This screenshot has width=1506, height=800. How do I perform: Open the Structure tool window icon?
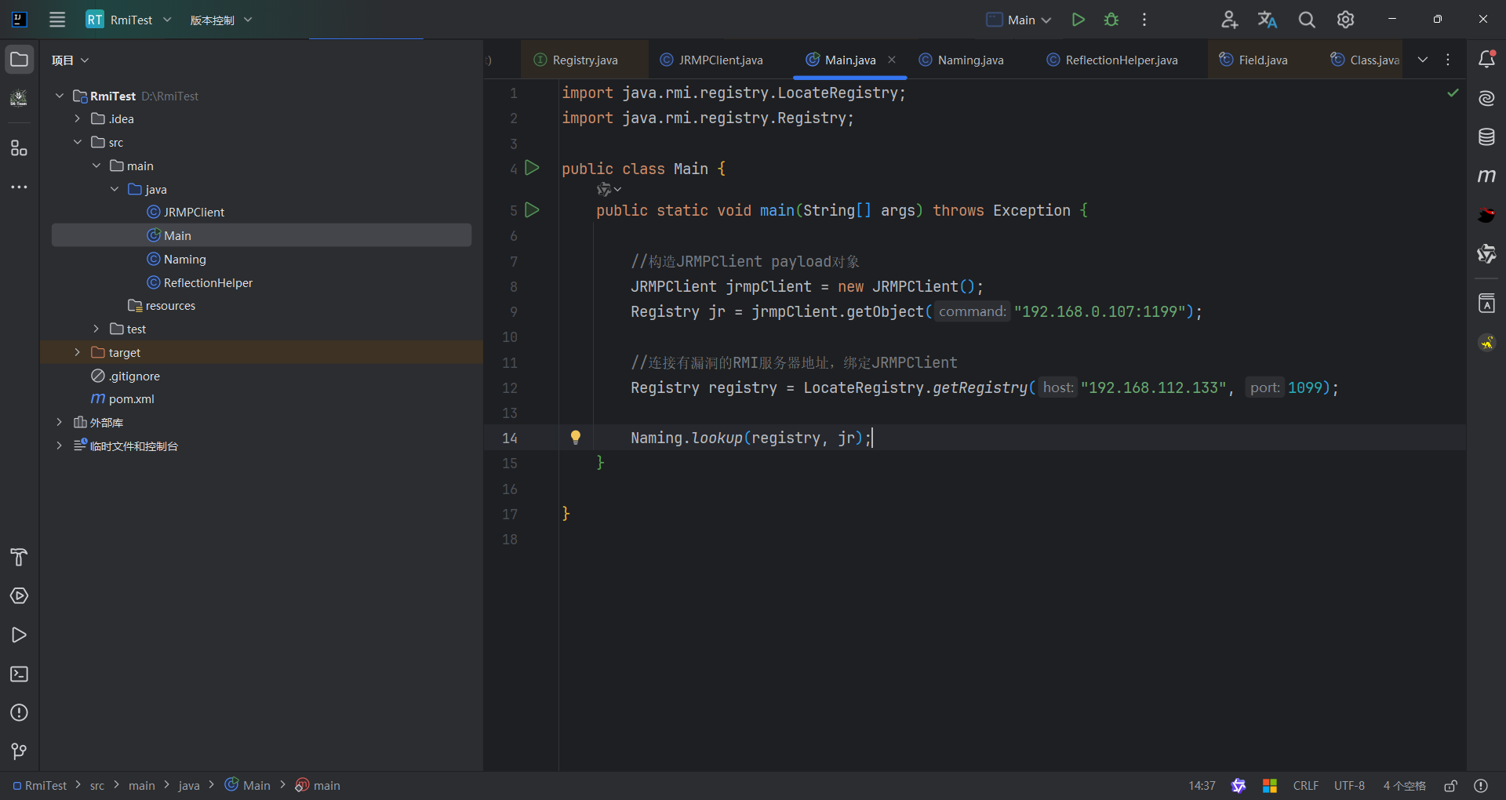pos(19,147)
